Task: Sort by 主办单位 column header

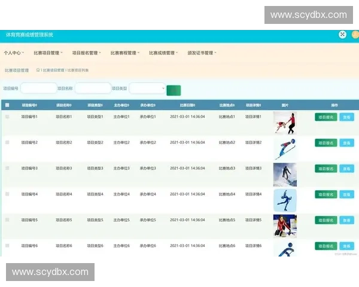Action: pos(121,105)
